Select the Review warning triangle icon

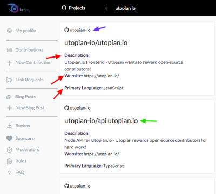click(x=9, y=126)
